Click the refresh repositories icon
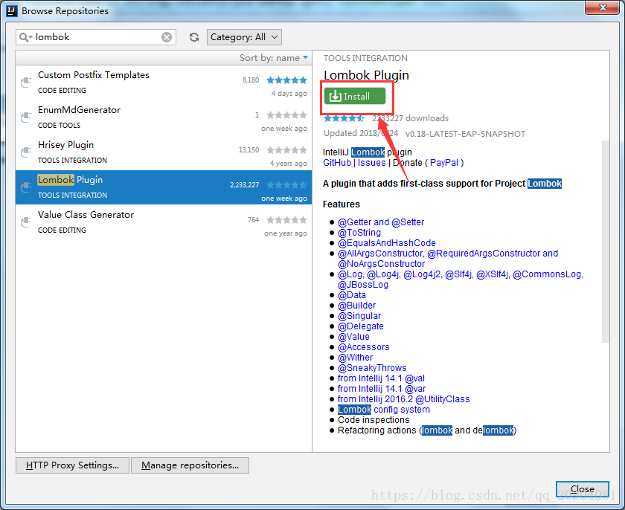Screen dimensions: 625x510 click(x=194, y=37)
